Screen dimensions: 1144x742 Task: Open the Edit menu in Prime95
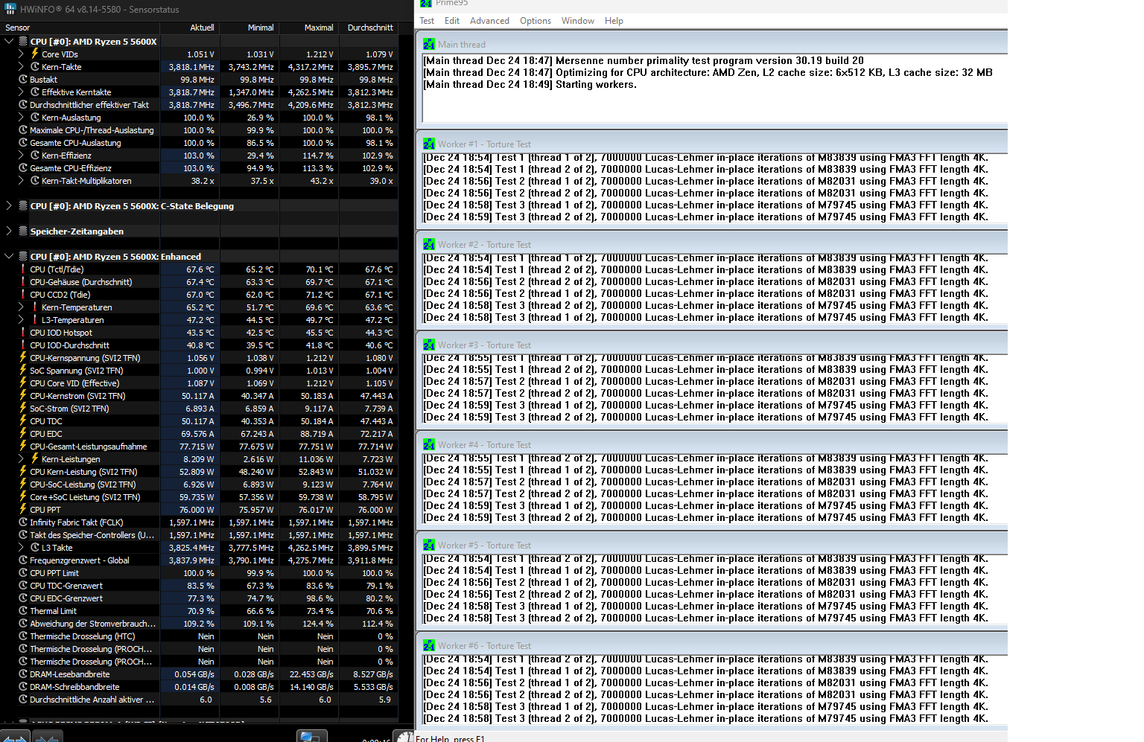tap(452, 21)
